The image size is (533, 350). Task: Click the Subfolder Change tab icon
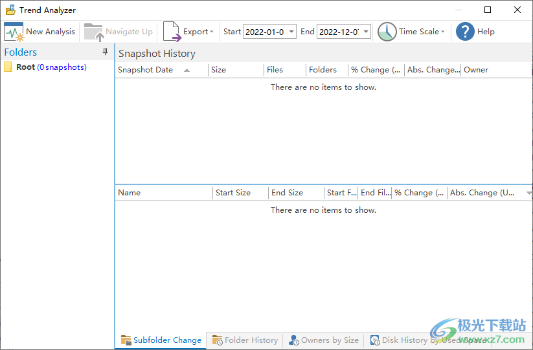click(126, 340)
